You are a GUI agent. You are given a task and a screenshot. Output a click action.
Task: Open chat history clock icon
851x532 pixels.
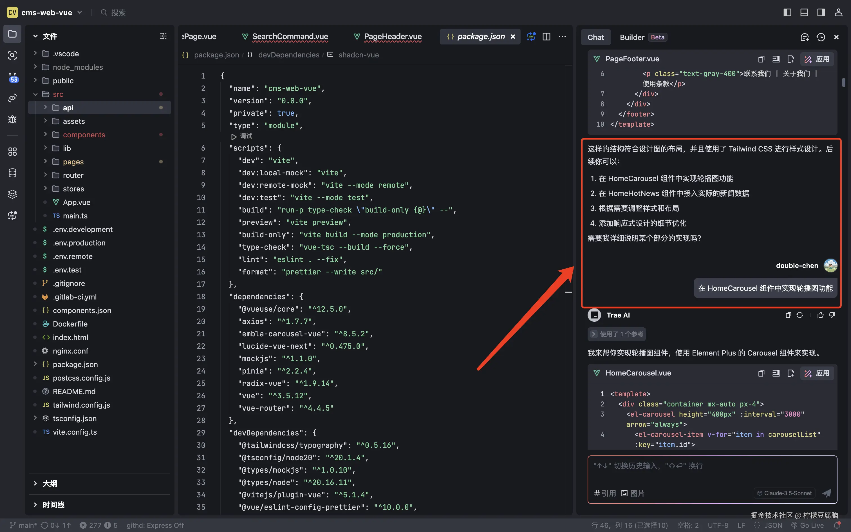[821, 37]
